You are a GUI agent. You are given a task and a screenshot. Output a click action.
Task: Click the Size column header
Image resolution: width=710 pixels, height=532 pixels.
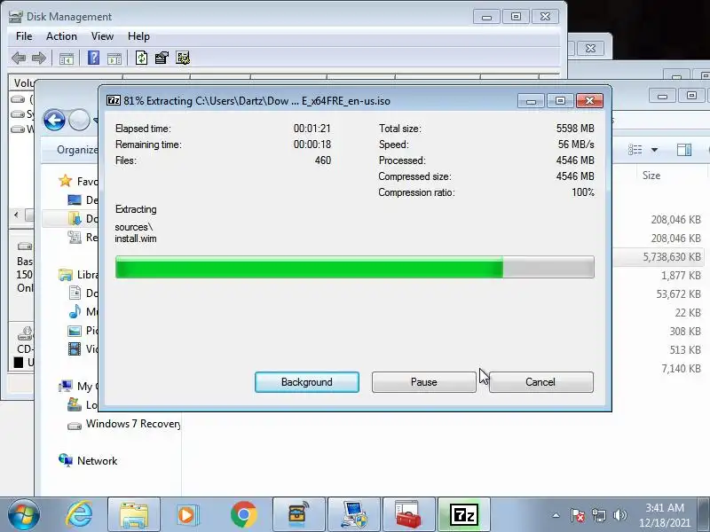[651, 176]
